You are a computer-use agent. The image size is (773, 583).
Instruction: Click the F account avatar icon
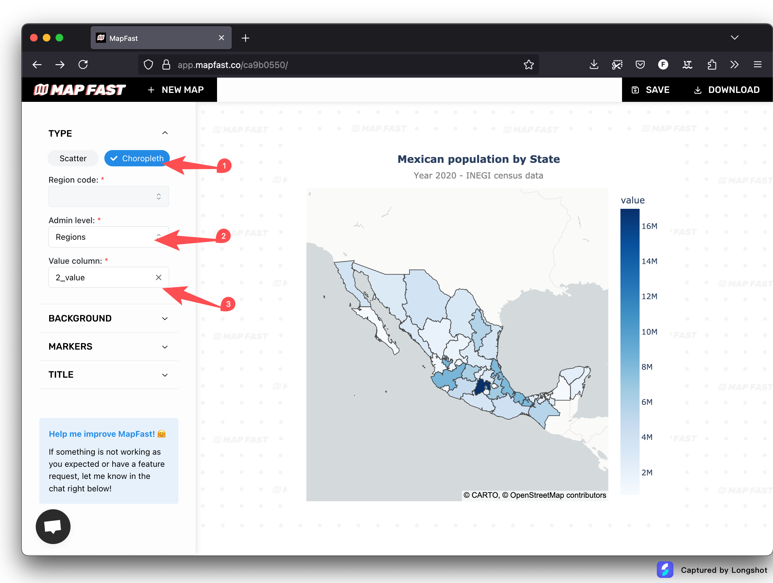click(663, 65)
